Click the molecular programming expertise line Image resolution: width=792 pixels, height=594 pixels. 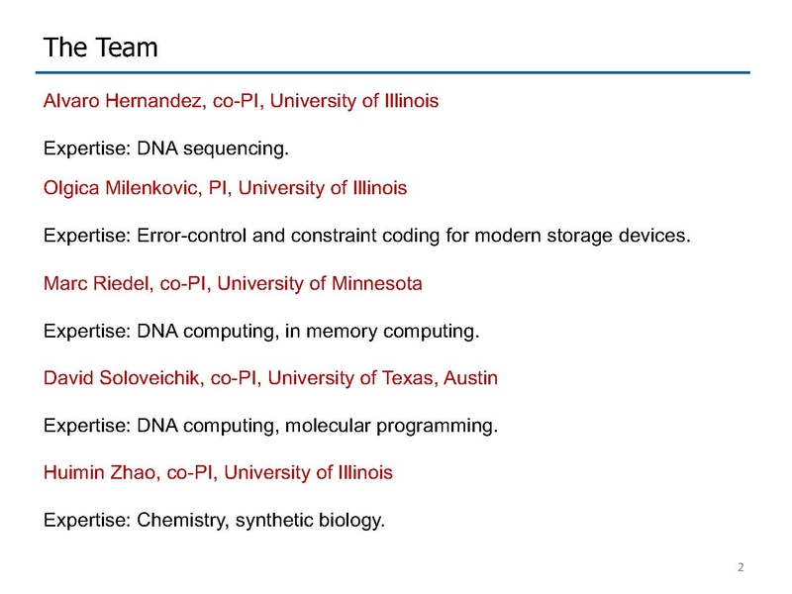click(x=270, y=426)
